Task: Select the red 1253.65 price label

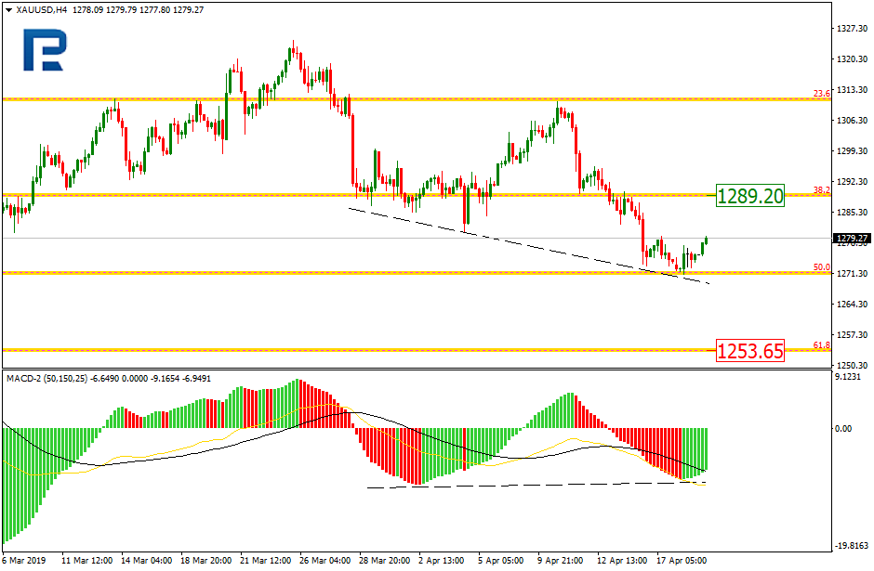Action: pos(750,351)
